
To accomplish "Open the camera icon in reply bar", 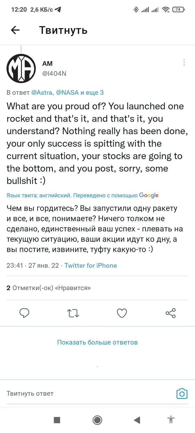I will pos(182,393).
